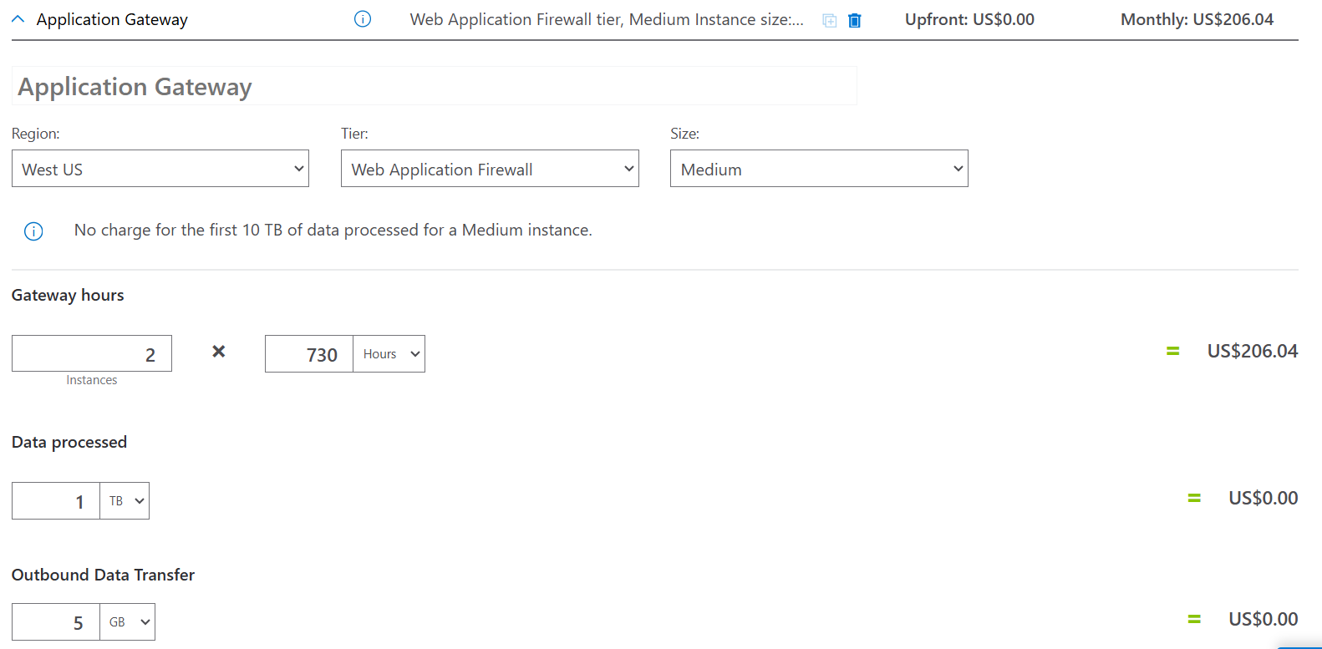
Task: Open the GB unit dropdown for Outbound Data Transfer
Action: coord(128,622)
